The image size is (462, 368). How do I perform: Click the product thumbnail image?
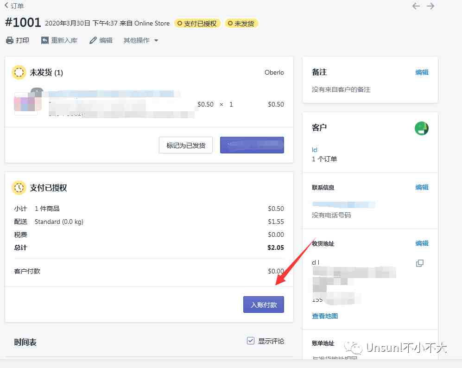pos(26,103)
